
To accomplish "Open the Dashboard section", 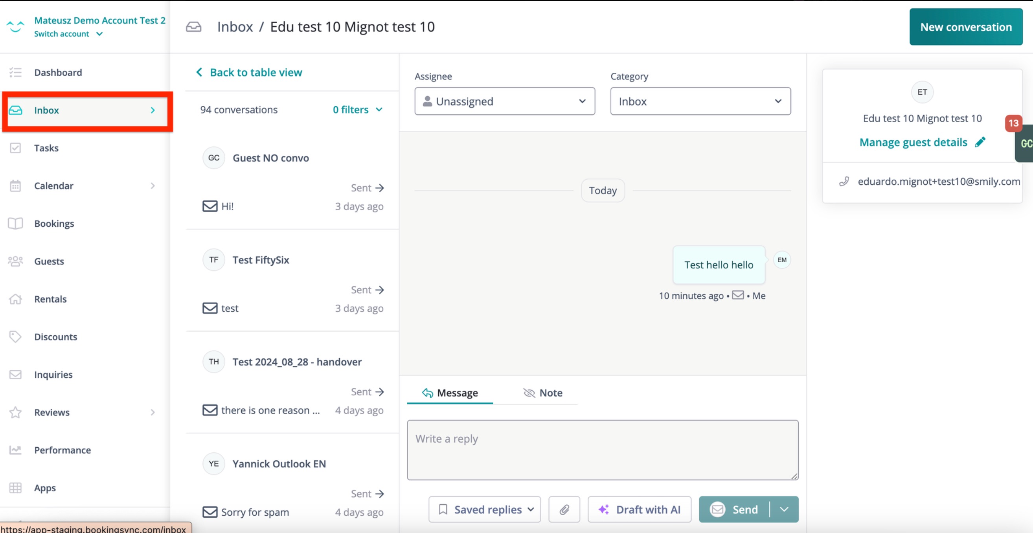I will tap(58, 72).
